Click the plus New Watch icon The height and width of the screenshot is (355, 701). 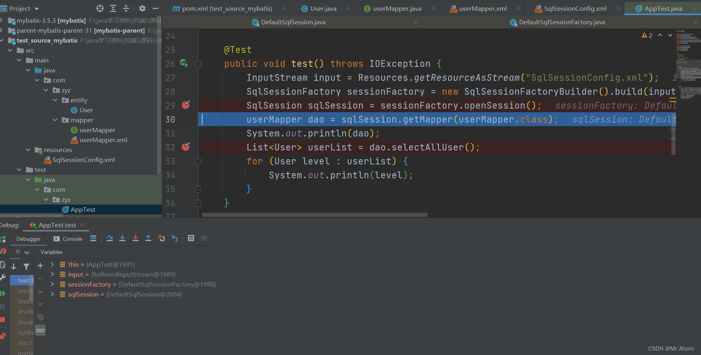pos(40,265)
